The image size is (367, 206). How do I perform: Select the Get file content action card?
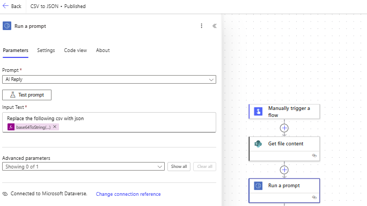tap(284, 149)
